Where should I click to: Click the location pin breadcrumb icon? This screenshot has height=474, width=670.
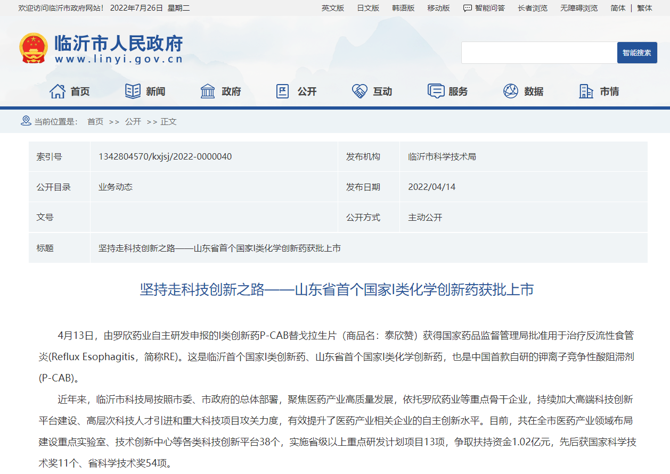[x=26, y=121]
